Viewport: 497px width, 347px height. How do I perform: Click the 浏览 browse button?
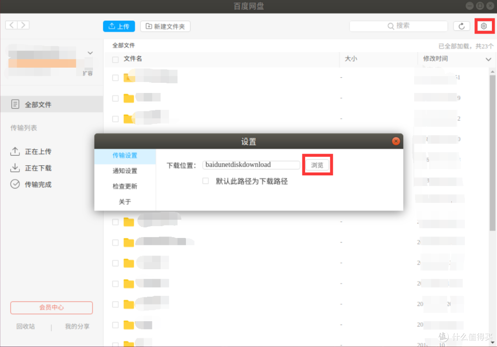[x=317, y=165]
